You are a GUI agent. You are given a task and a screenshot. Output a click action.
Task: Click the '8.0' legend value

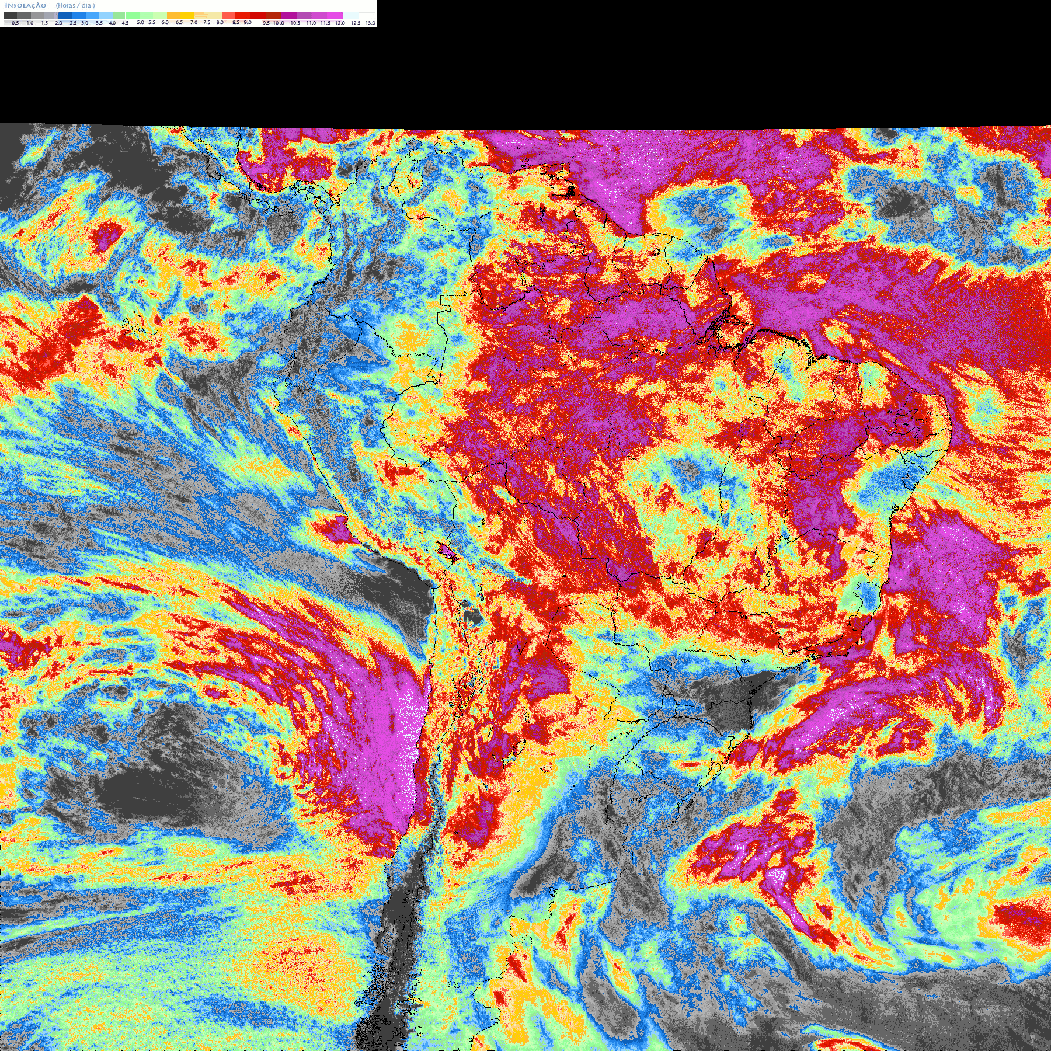220,22
